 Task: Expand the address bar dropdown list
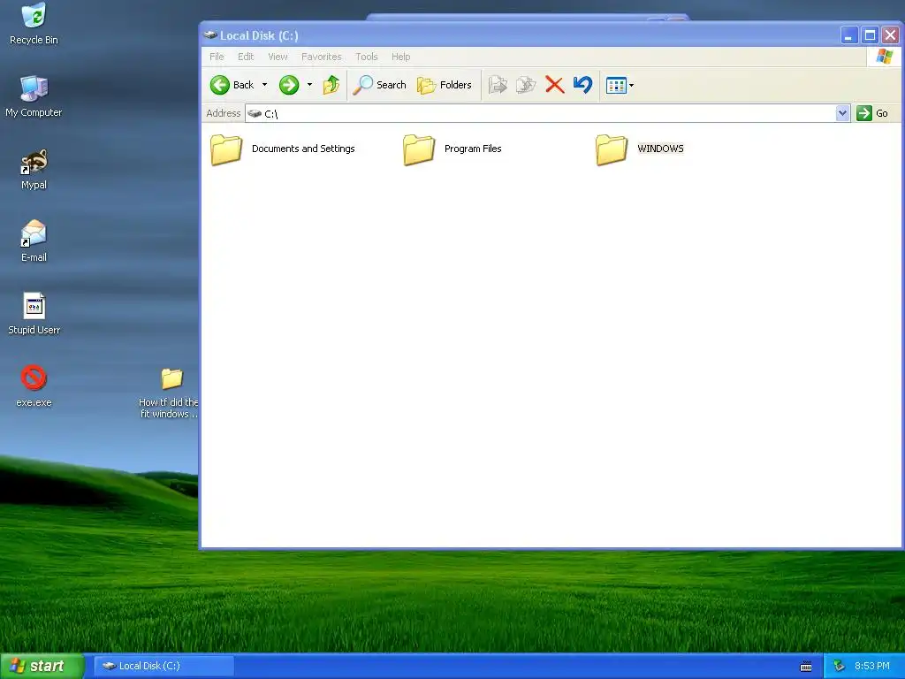842,113
